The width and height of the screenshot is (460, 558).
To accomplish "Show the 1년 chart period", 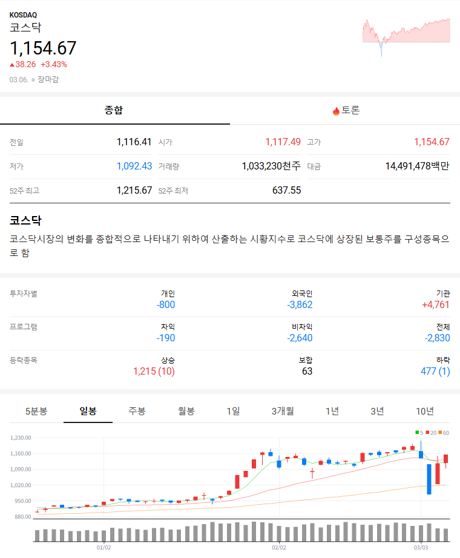I will coord(332,412).
